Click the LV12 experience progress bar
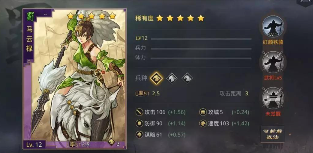 201,39
